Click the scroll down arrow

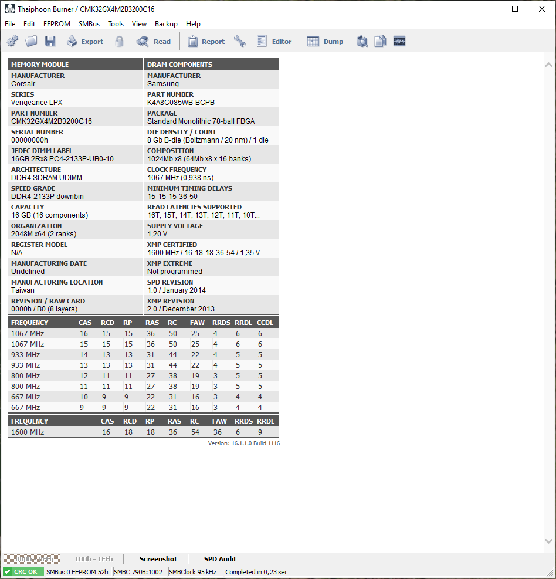click(548, 541)
